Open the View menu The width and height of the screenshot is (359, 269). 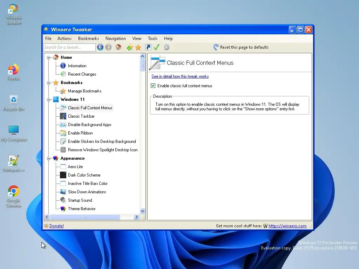(137, 39)
